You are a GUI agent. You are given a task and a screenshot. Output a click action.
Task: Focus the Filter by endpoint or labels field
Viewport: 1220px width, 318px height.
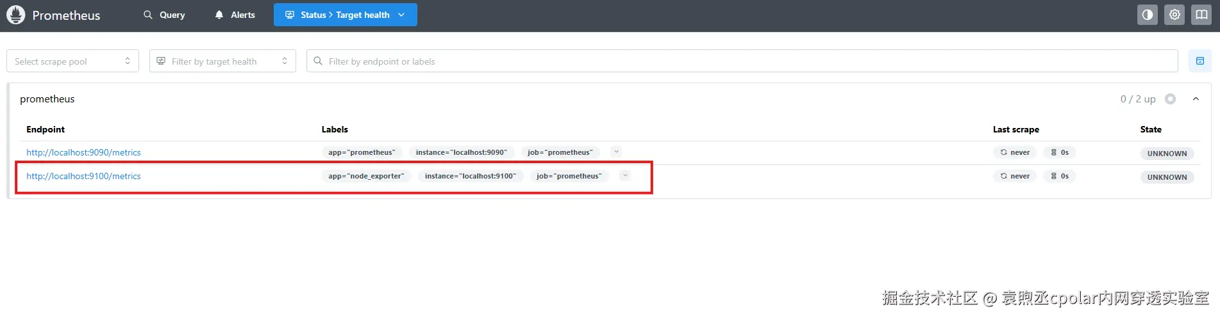tap(742, 61)
